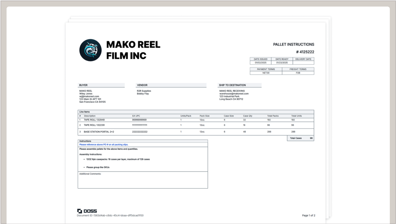Image resolution: width=396 pixels, height=224 pixels.
Task: Select the BASE STATION PORTAL 2×2 row
Action: point(99,131)
